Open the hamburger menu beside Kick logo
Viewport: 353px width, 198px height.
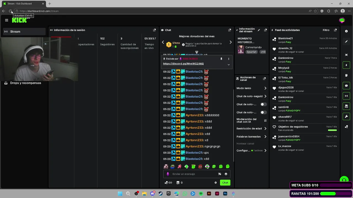pos(7,20)
